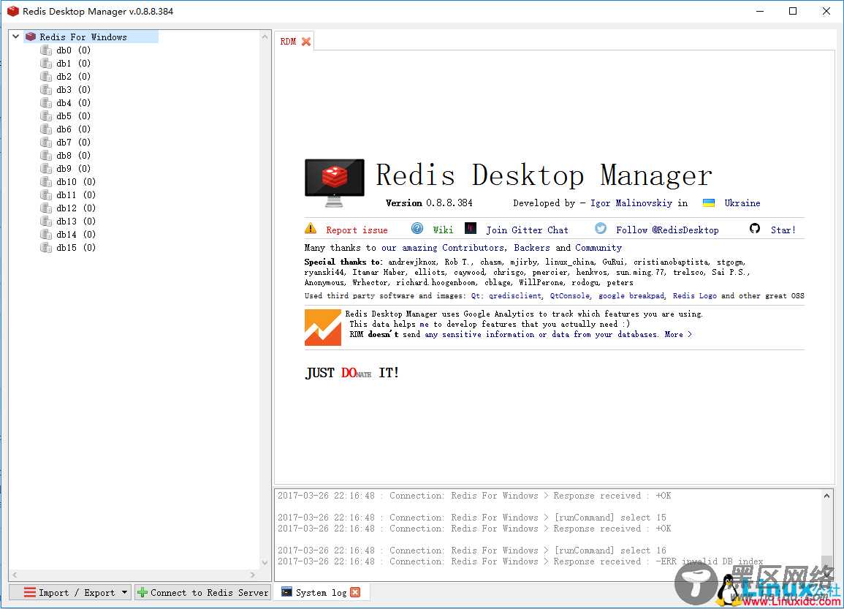844x609 pixels.
Task: Select the db7 database icon
Action: point(46,142)
